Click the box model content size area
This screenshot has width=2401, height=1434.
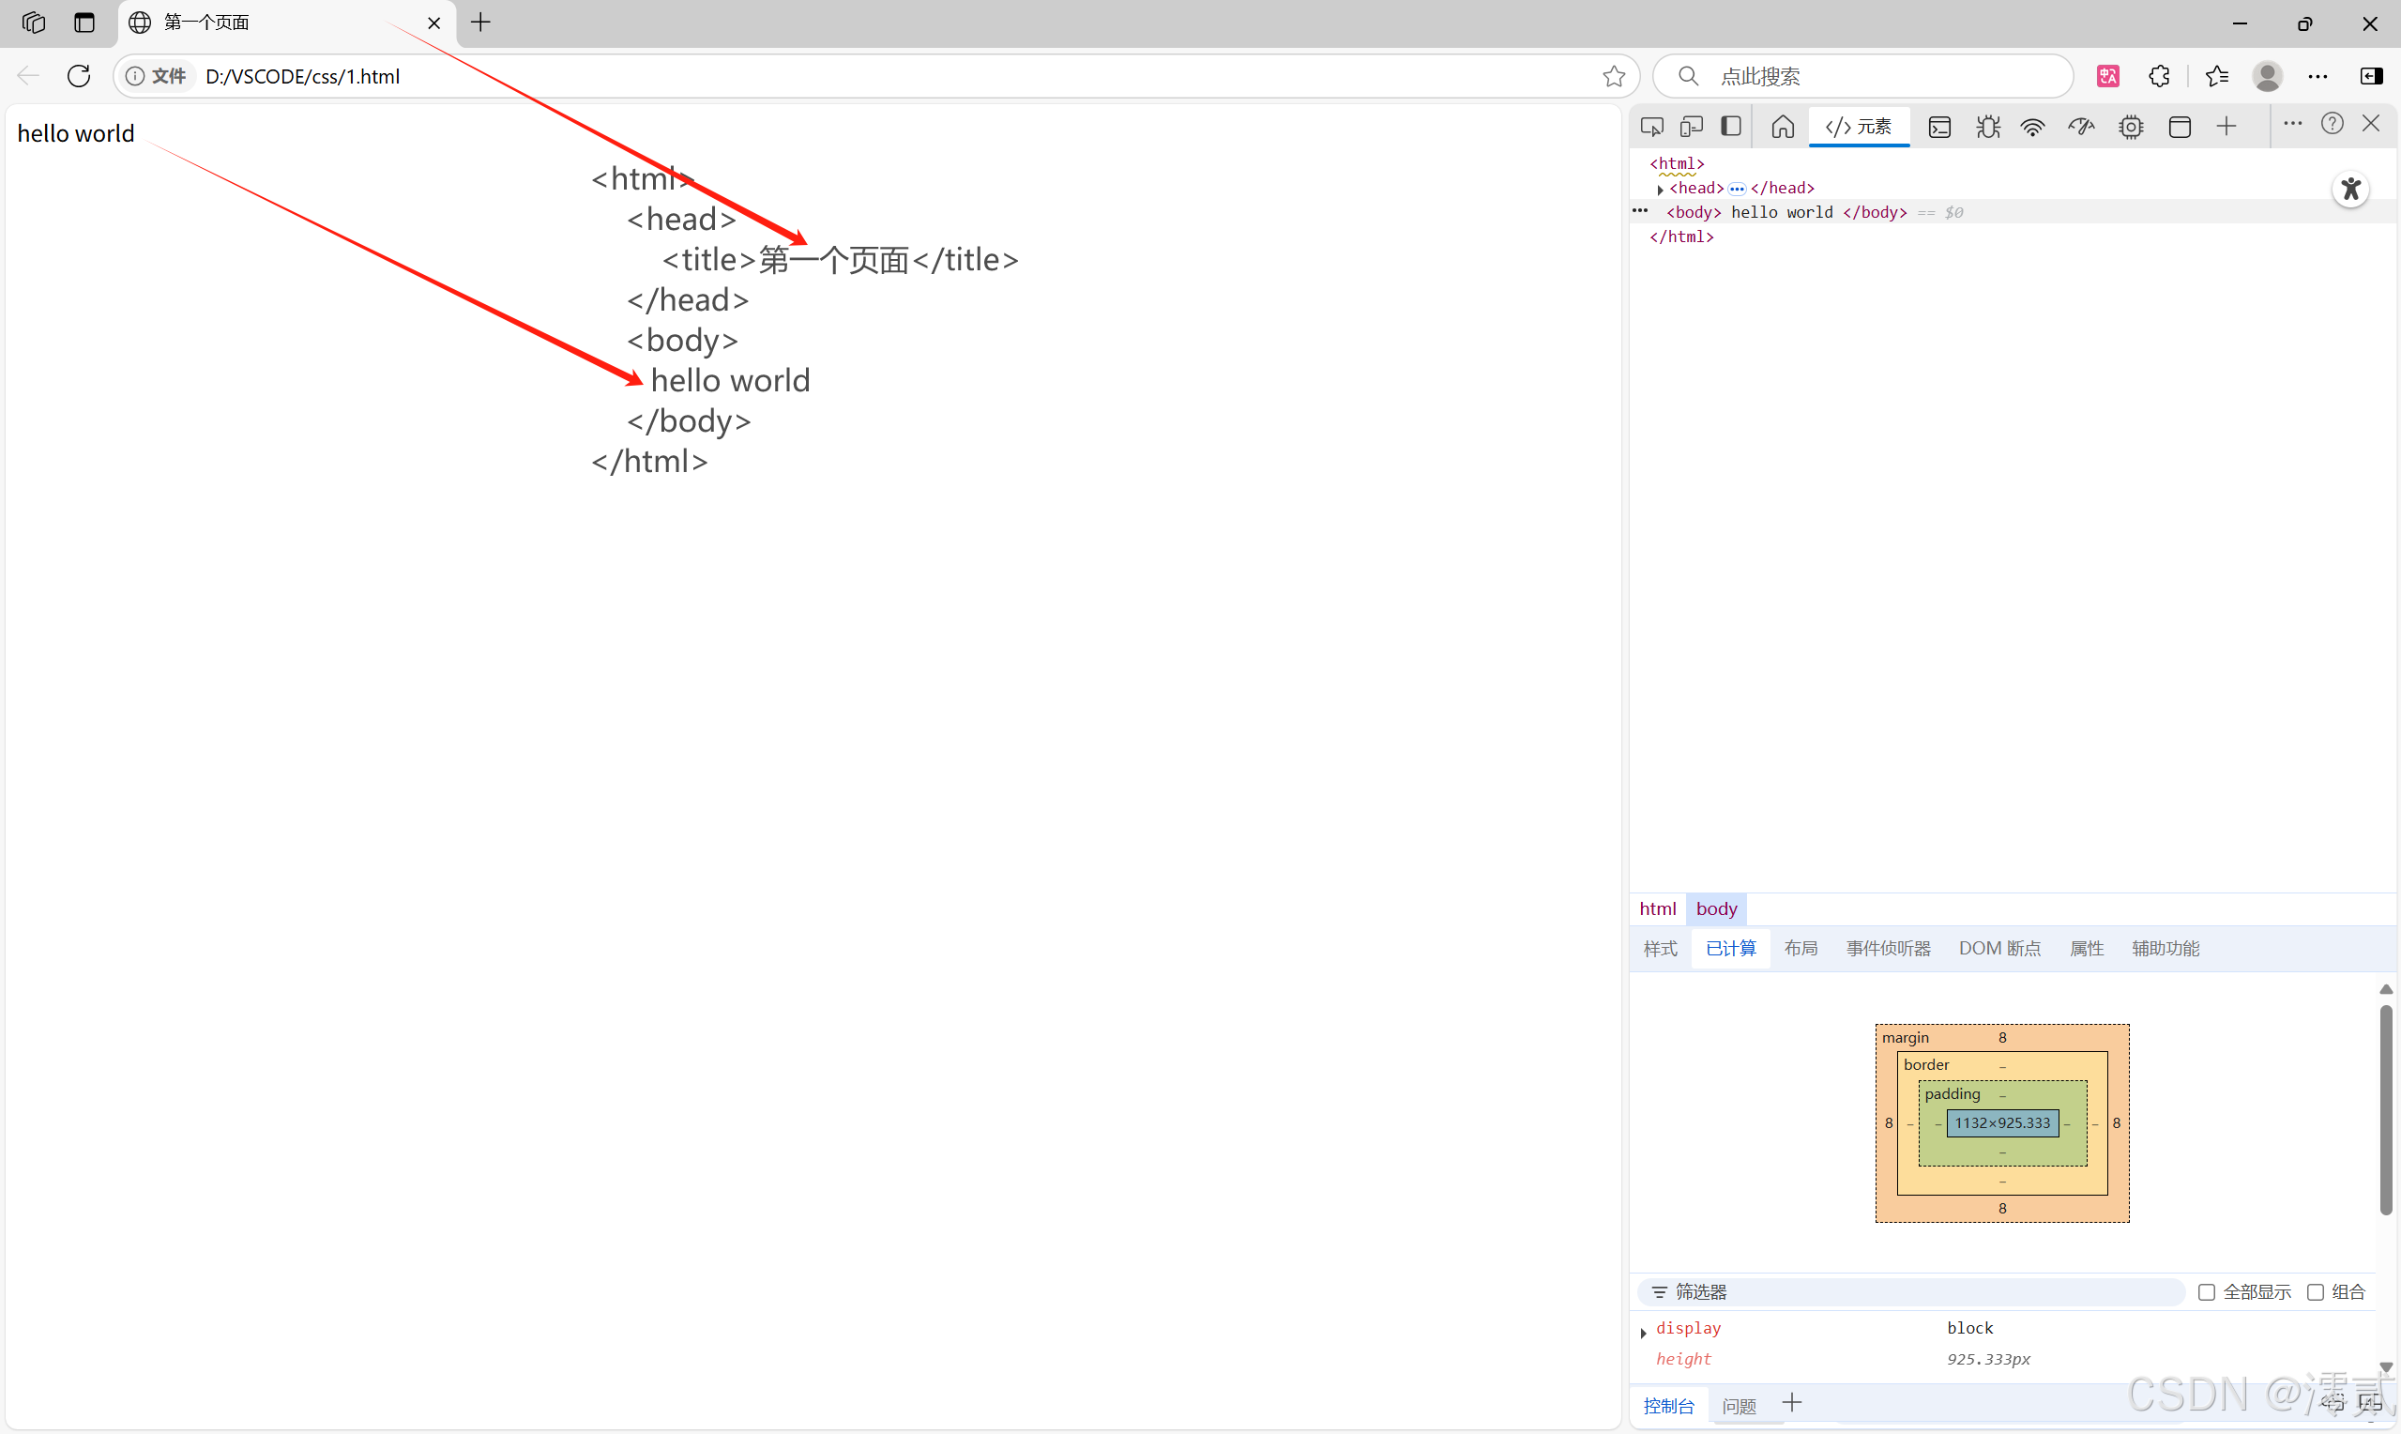tap(2002, 1122)
